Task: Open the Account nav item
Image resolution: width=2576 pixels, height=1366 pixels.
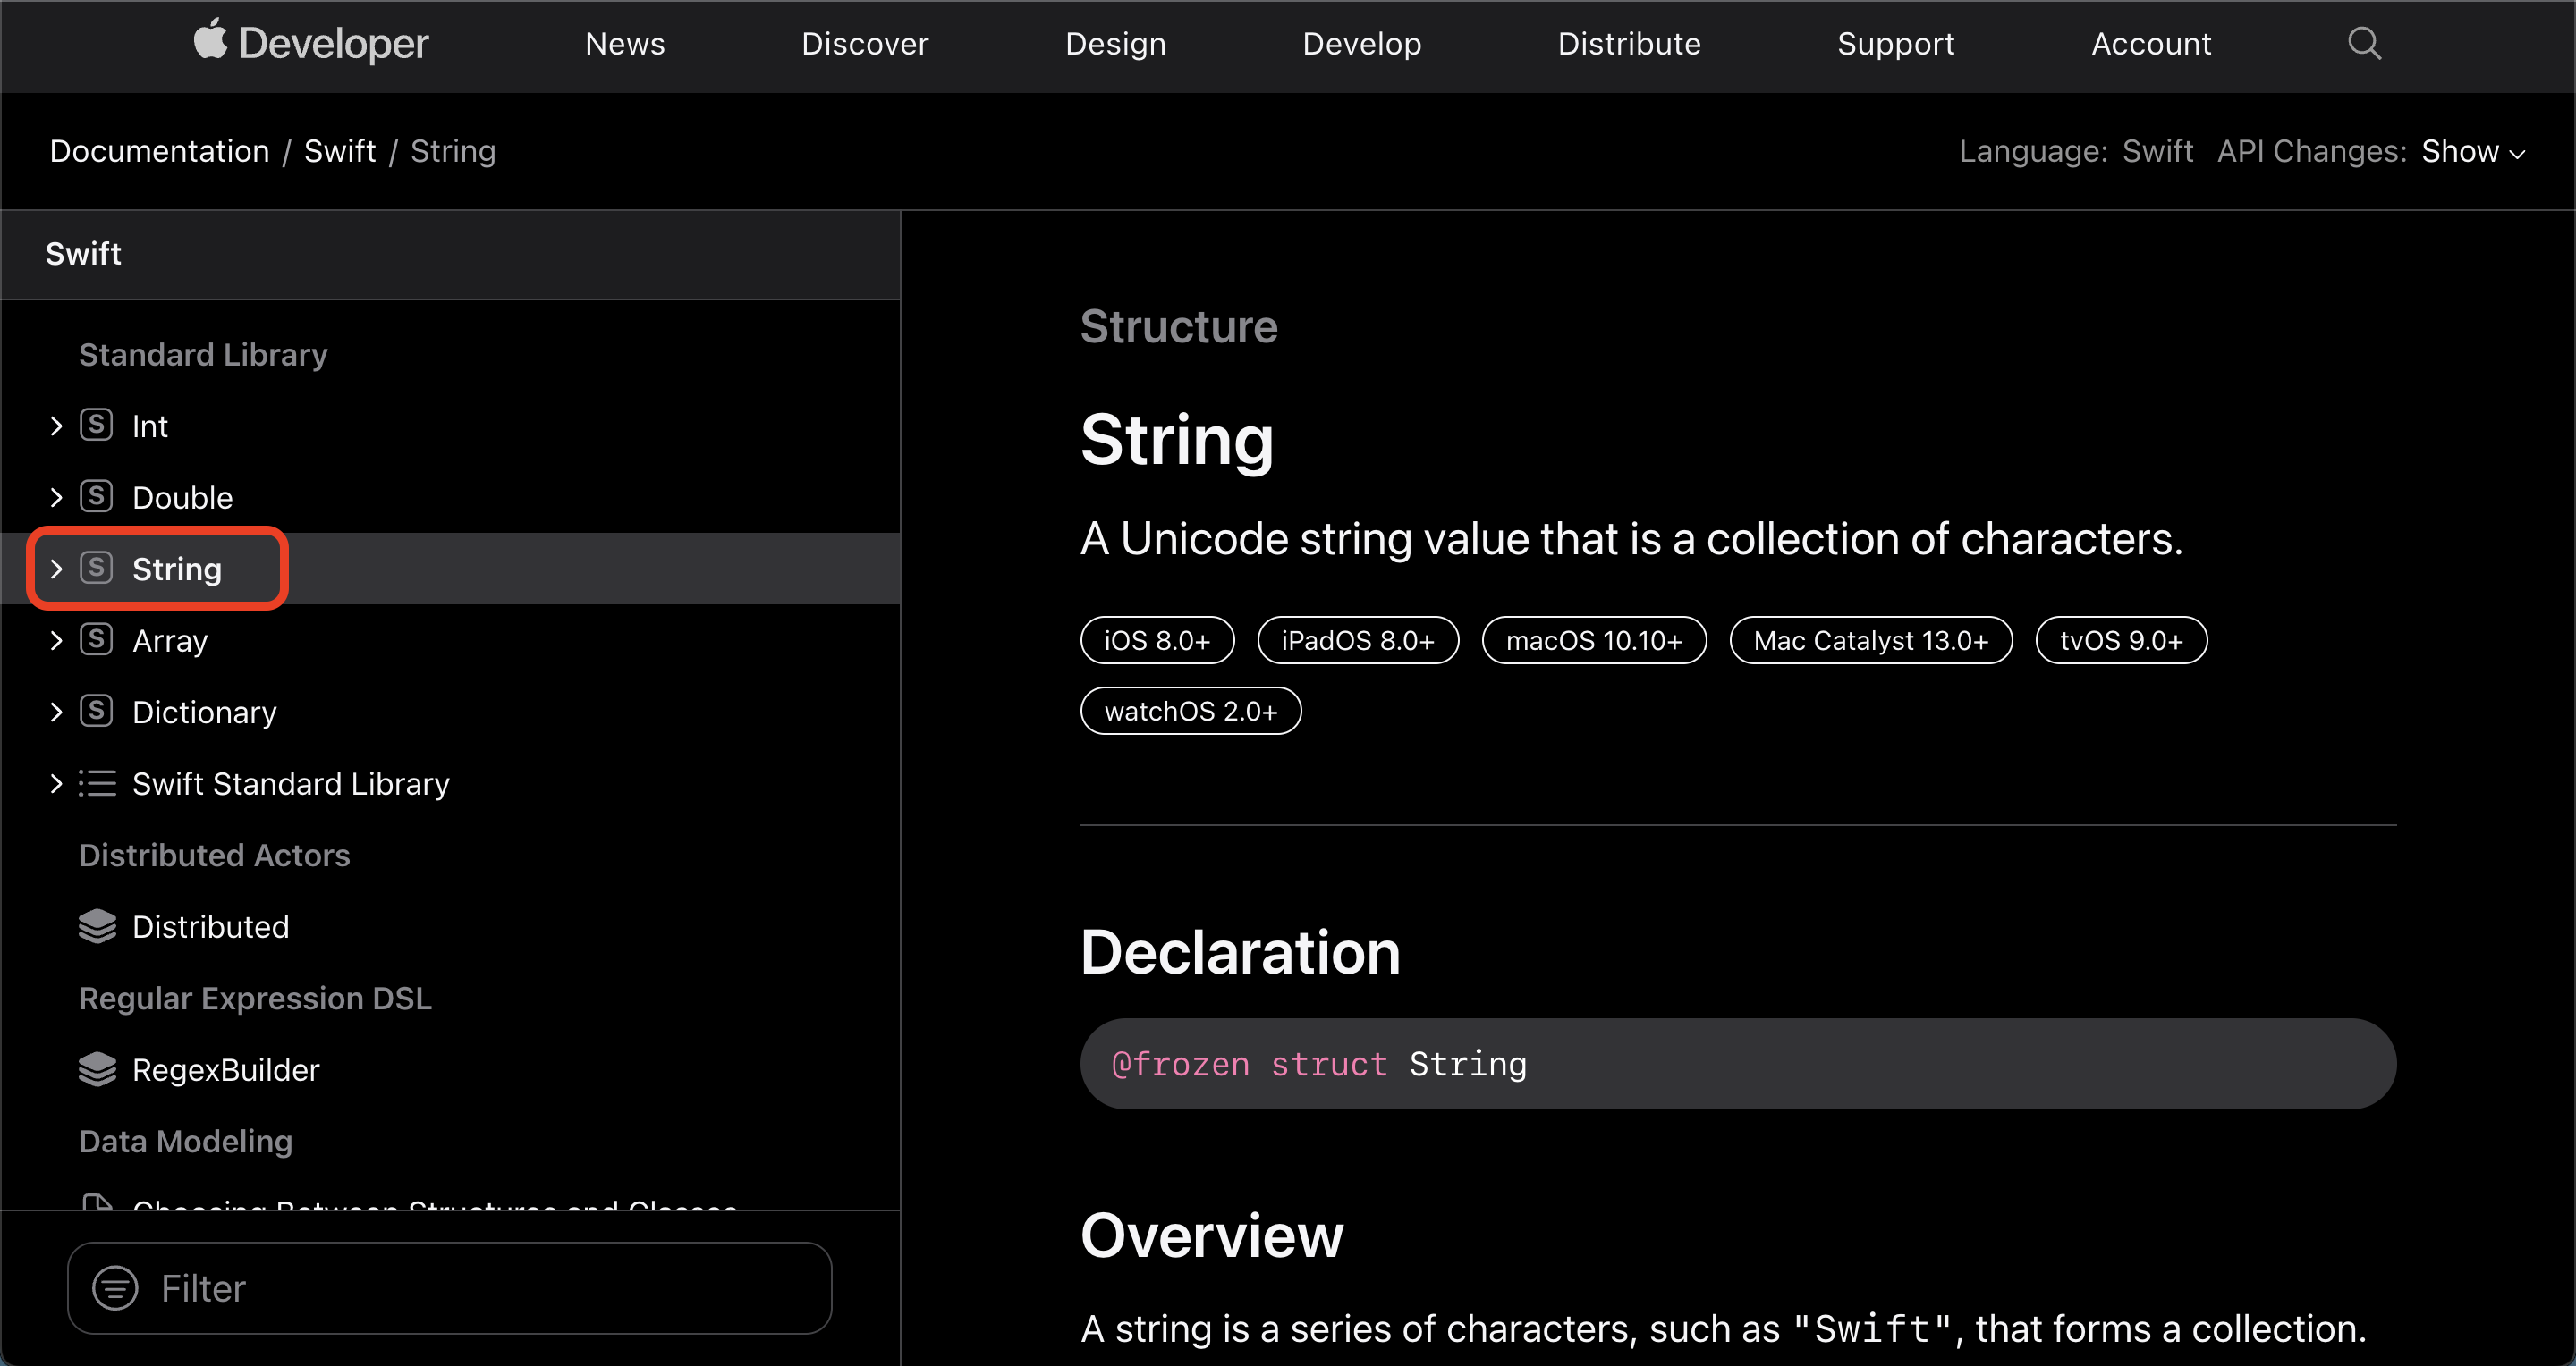Action: (2151, 44)
